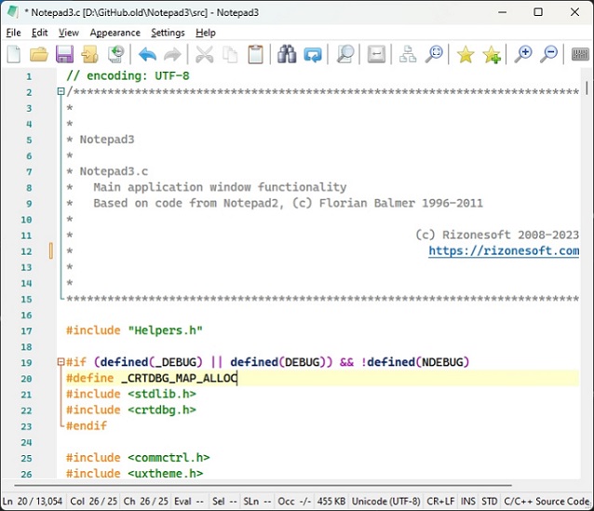Click the _CRTDBG_MAP_ALLOC define text

coord(179,378)
